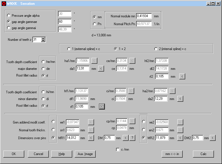Viewport: 222px width, 164px height.
Task: Click the '<' button beside rf2 field
Action: click(x=182, y=76)
